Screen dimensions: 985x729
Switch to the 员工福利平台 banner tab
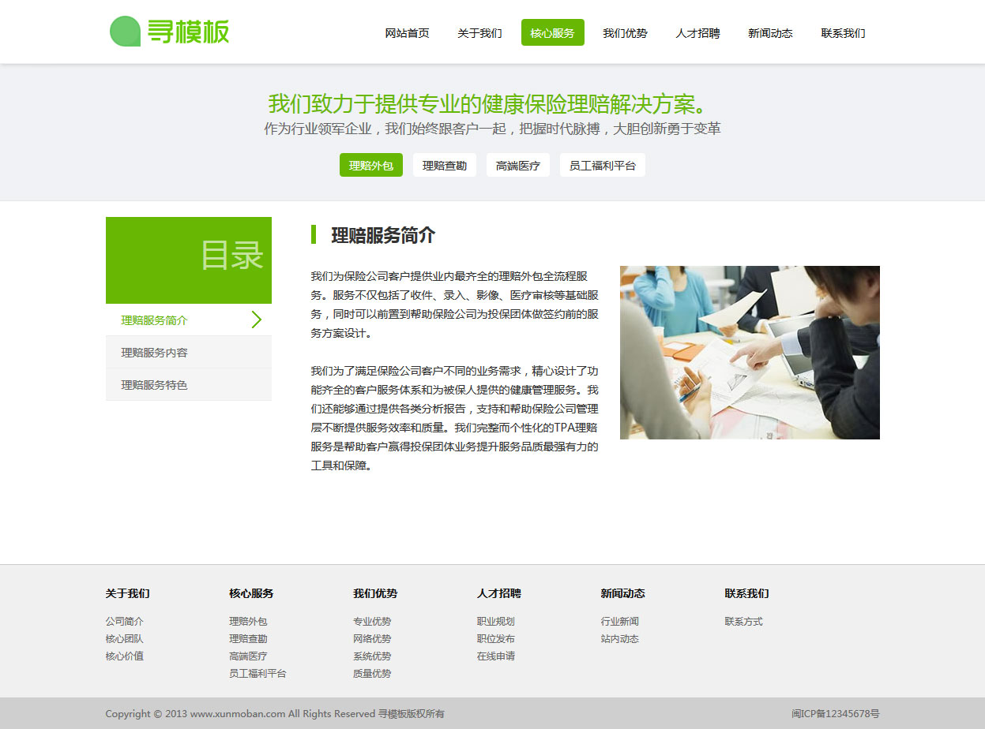pyautogui.click(x=603, y=166)
